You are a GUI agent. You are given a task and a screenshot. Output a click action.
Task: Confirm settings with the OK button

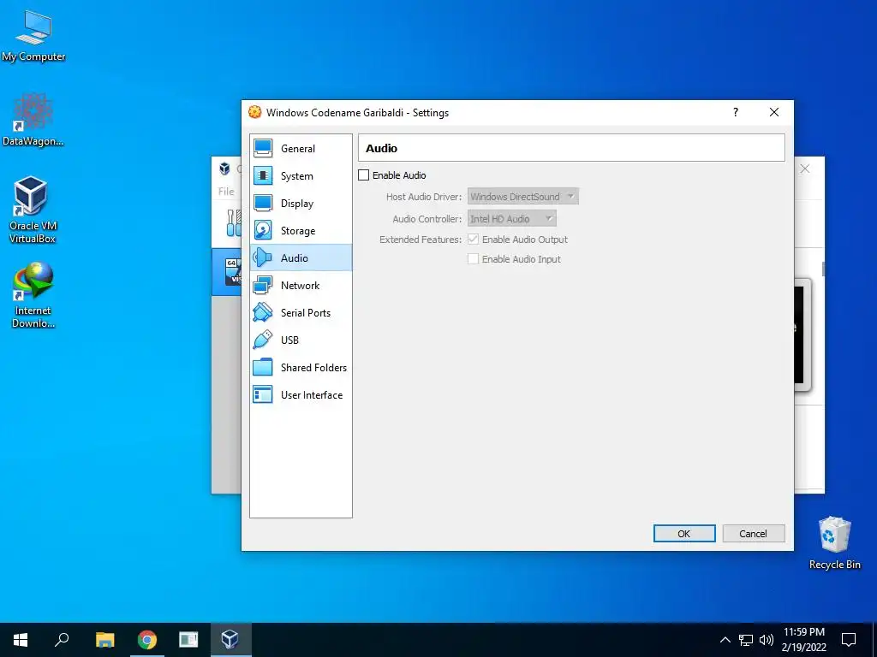pyautogui.click(x=684, y=534)
